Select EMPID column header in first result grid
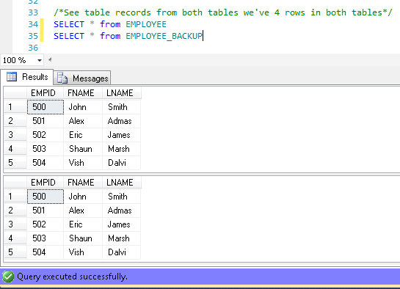400x289 pixels. (x=45, y=93)
